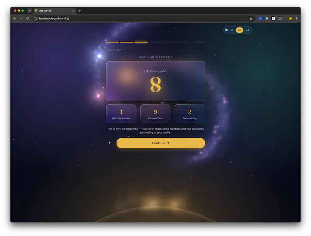Close the Get started tab

tap(73, 11)
